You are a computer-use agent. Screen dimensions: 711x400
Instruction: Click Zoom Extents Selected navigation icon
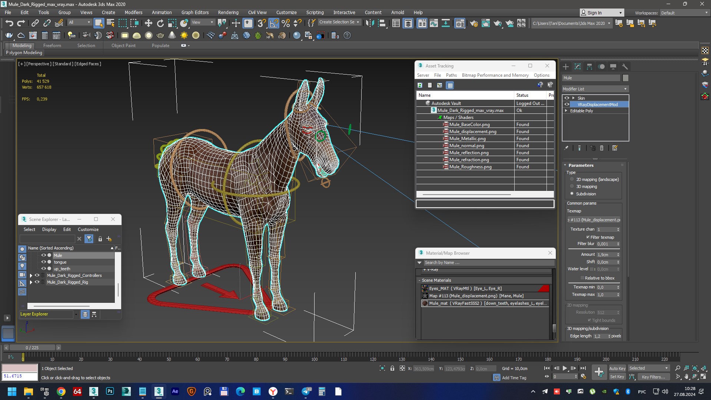[x=695, y=368]
